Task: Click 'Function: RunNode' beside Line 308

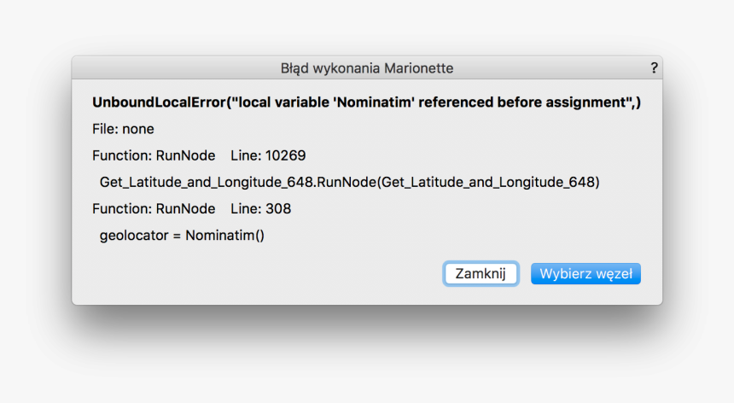Action: coord(154,208)
